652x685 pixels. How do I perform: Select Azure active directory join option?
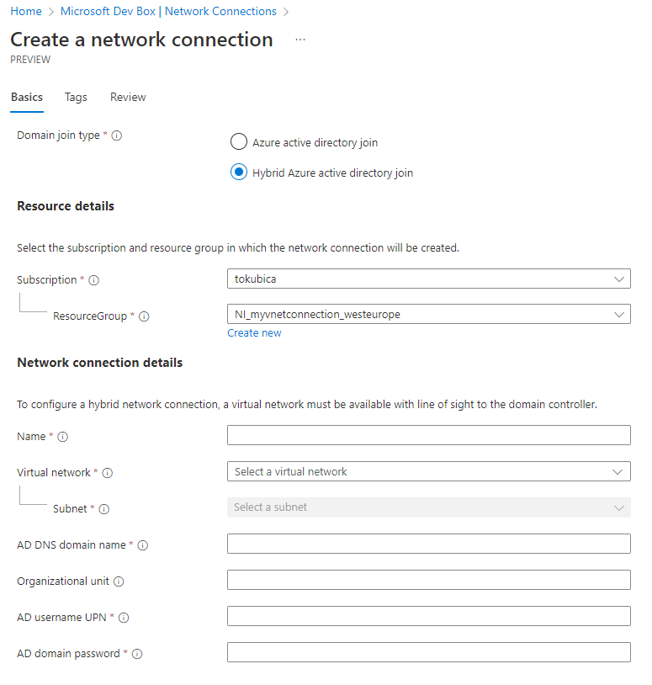pyautogui.click(x=239, y=142)
